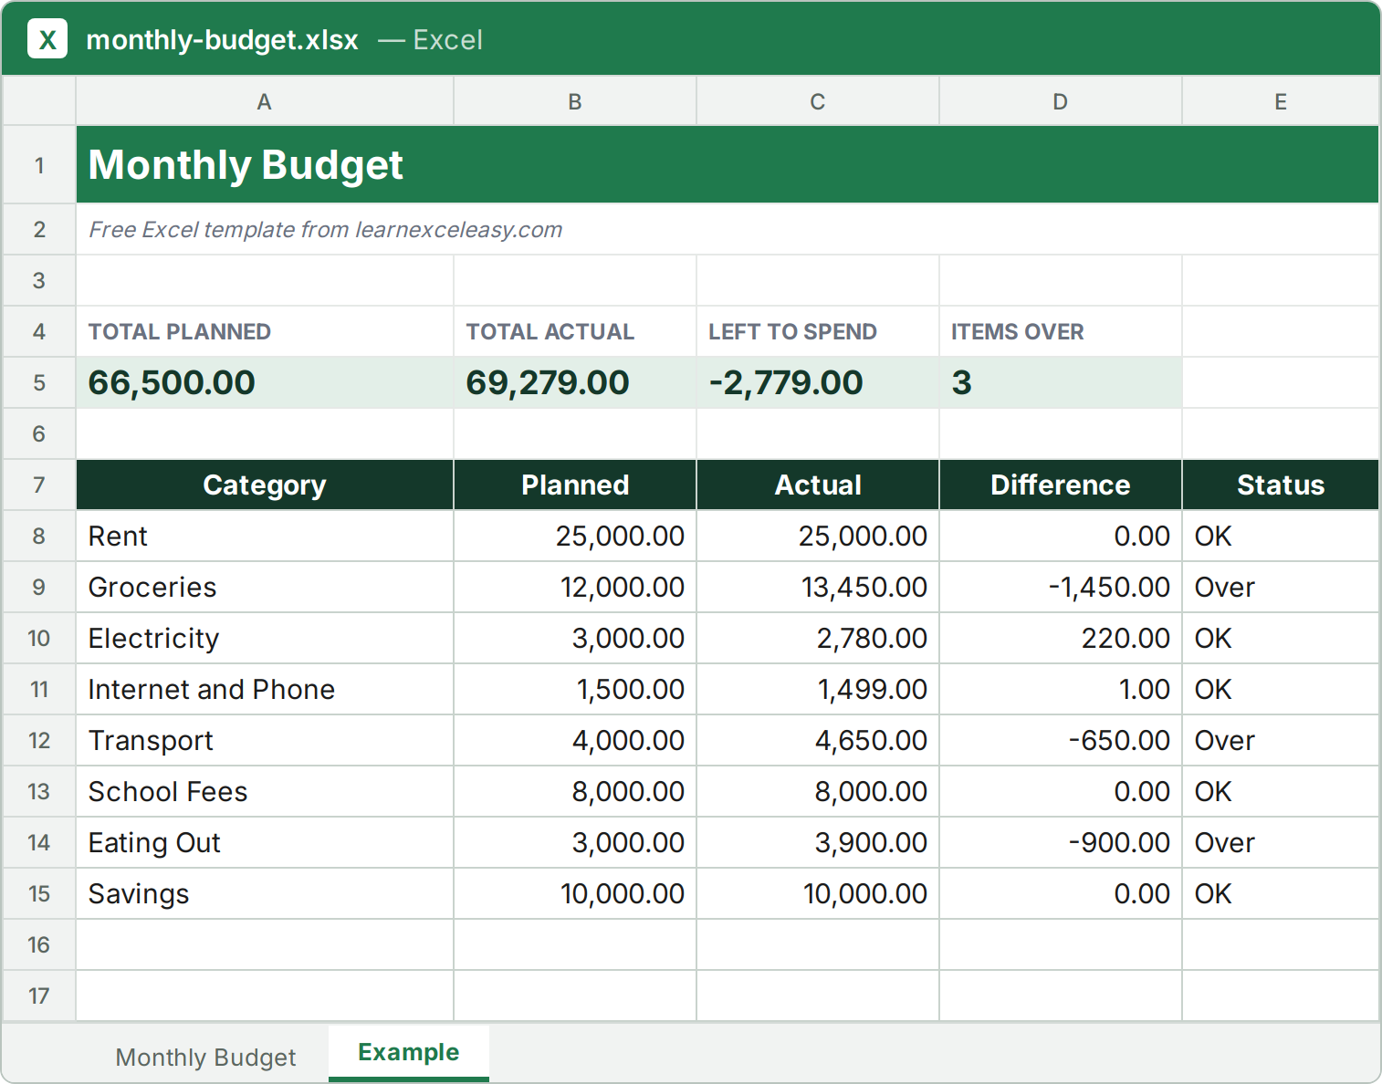Click Internet and Phone actual 1,499.00

(818, 689)
